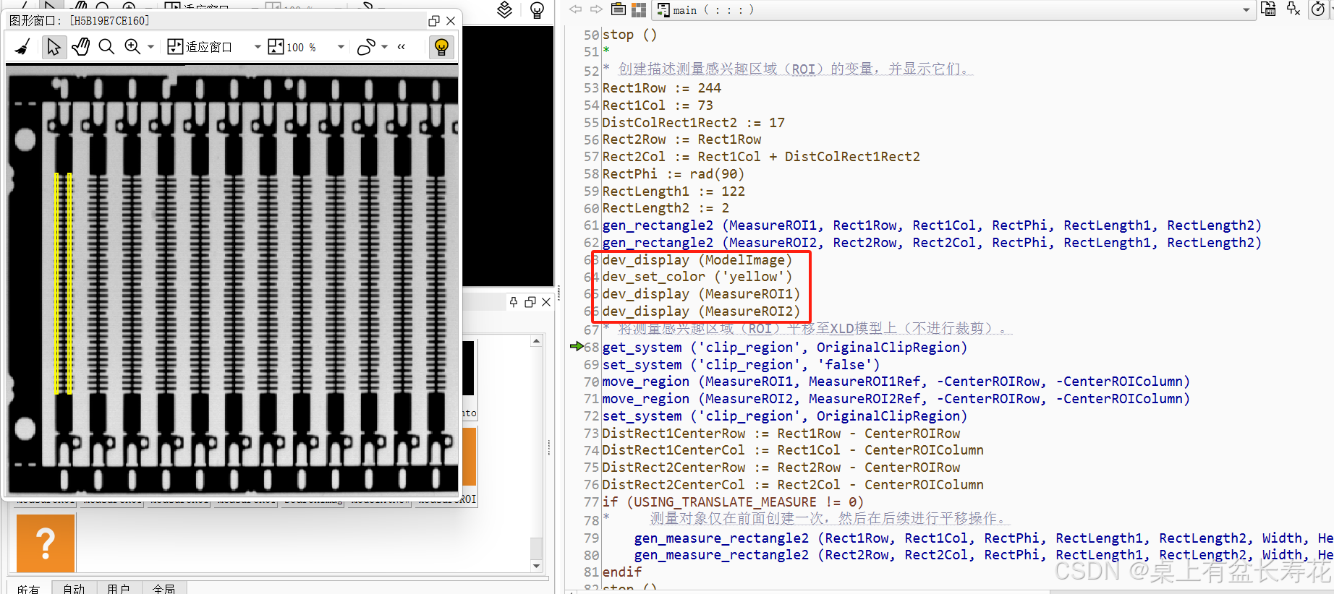1334x594 pixels.
Task: Click the outlined light bulb icon at top
Action: [x=537, y=10]
